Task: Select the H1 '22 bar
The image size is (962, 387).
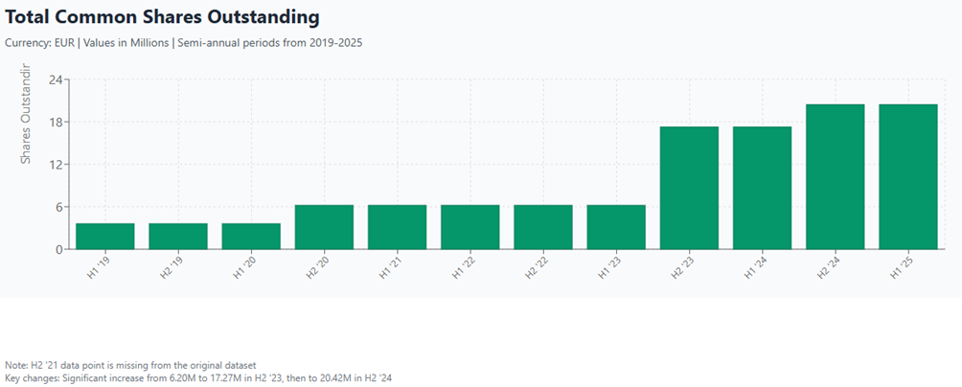Action: point(470,227)
